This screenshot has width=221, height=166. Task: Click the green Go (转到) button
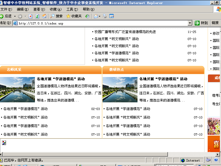point(201,23)
